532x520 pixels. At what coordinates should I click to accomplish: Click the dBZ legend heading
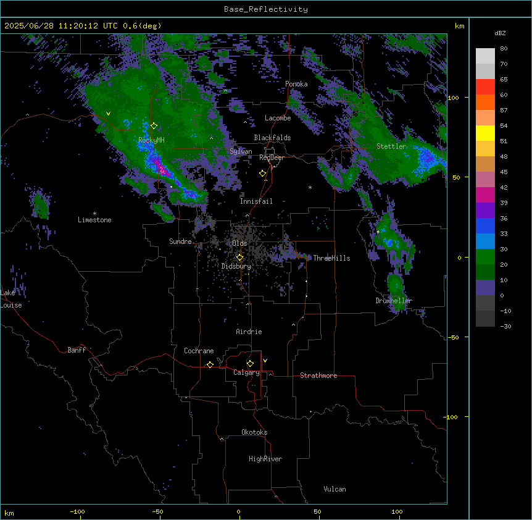[x=500, y=33]
